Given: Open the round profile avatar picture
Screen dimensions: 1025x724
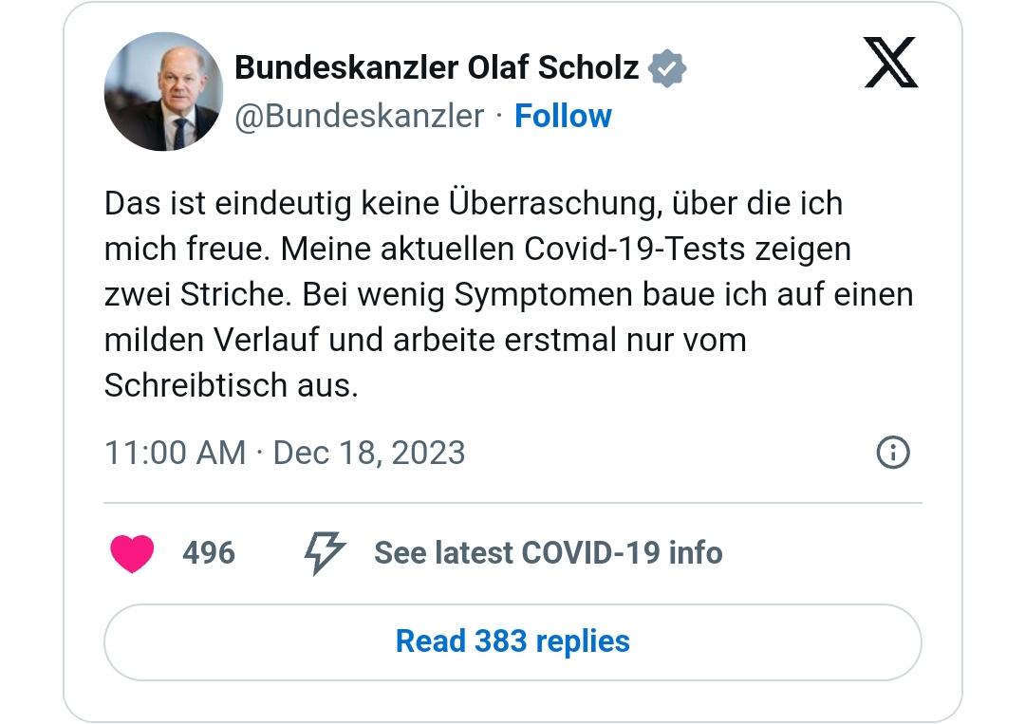Looking at the screenshot, I should pos(163,91).
